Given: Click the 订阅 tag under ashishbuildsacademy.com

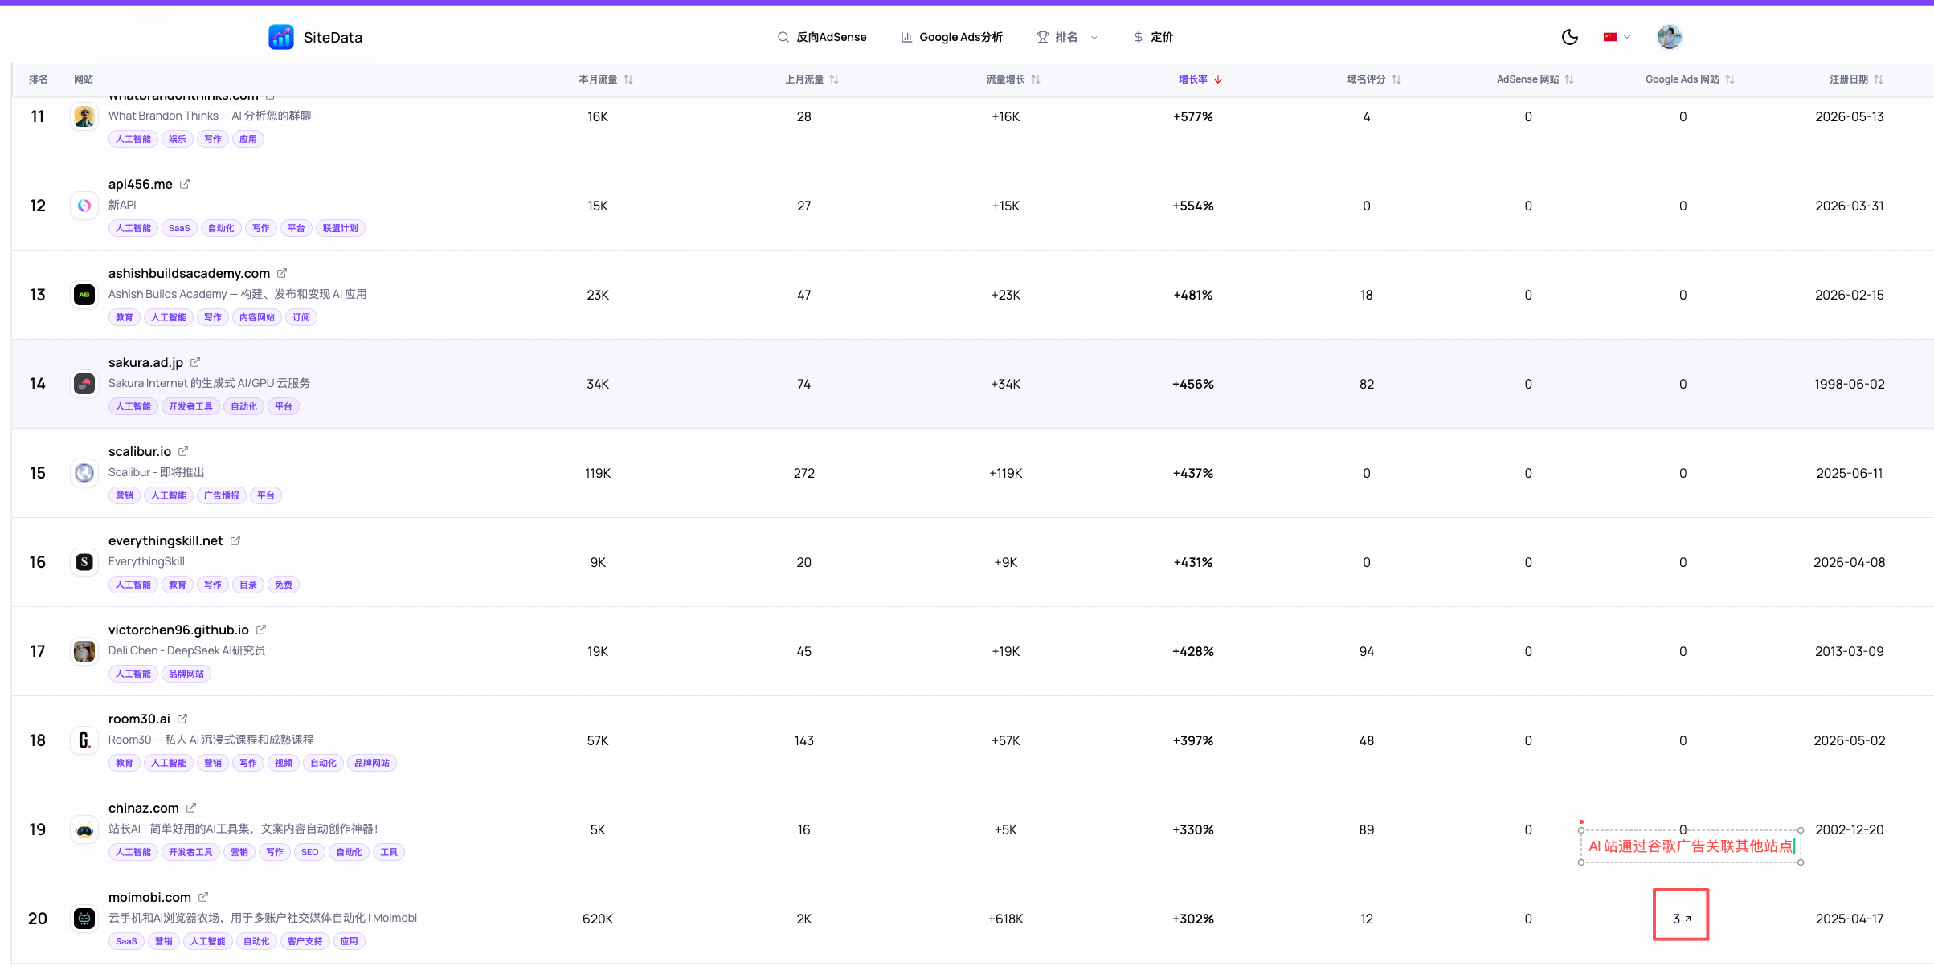Looking at the screenshot, I should click(x=301, y=317).
